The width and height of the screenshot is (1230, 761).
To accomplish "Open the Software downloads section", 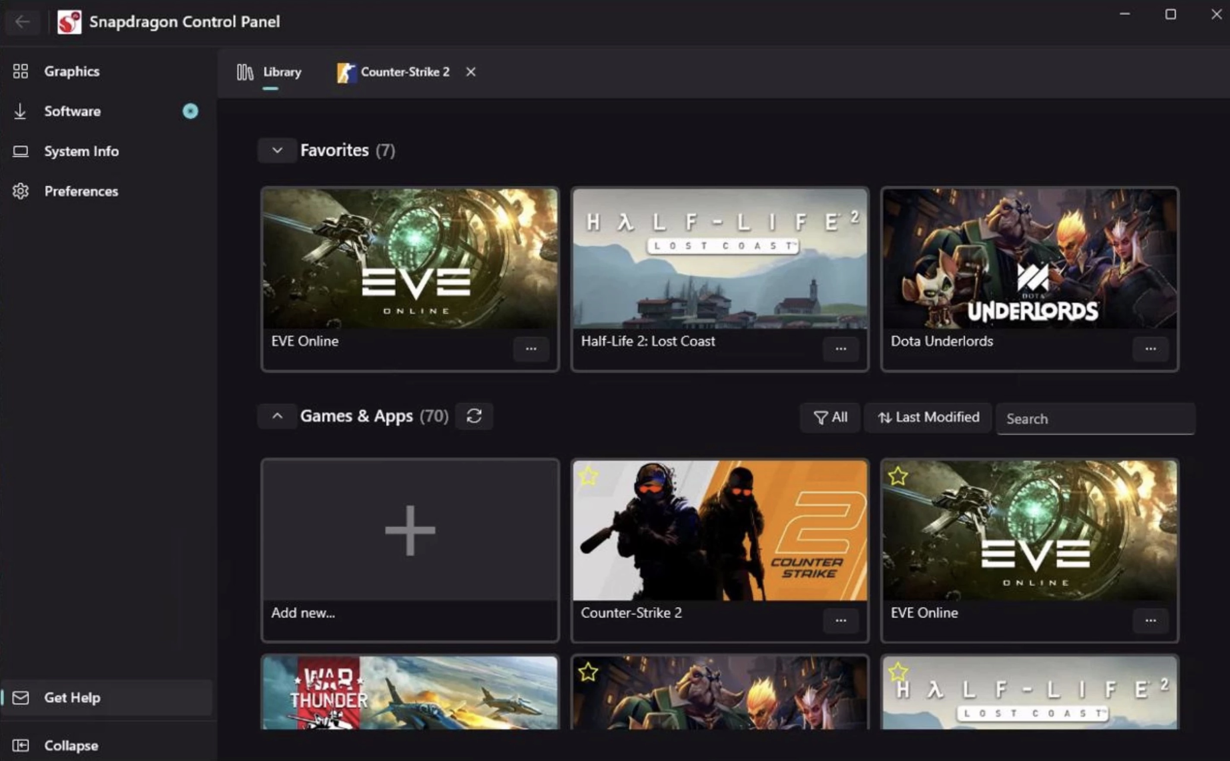I will (x=72, y=111).
